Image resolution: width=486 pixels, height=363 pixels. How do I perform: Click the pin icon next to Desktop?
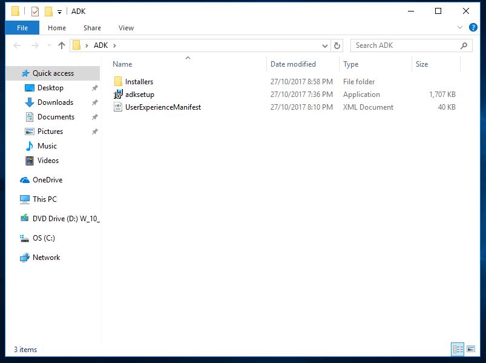(95, 88)
